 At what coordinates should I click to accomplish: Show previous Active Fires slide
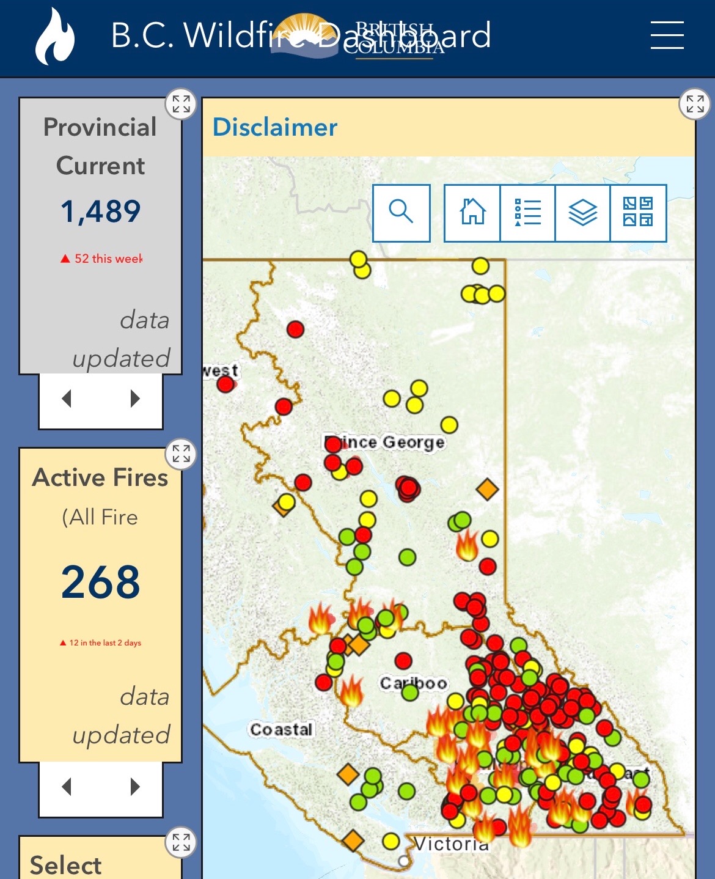click(x=67, y=787)
